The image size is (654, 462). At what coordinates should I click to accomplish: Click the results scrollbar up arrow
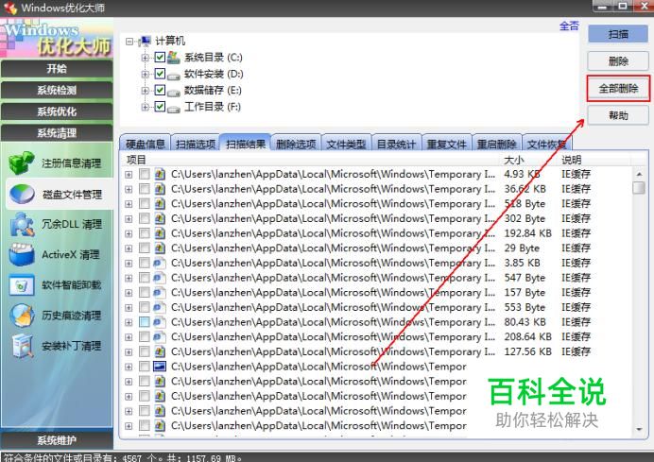[639, 174]
